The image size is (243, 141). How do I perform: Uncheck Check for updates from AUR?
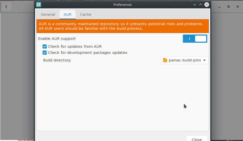tap(45, 47)
